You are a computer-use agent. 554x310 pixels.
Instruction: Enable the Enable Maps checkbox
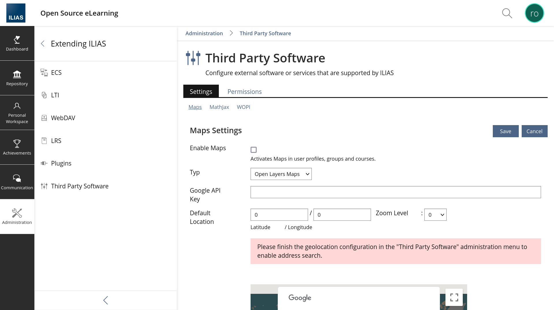click(253, 150)
